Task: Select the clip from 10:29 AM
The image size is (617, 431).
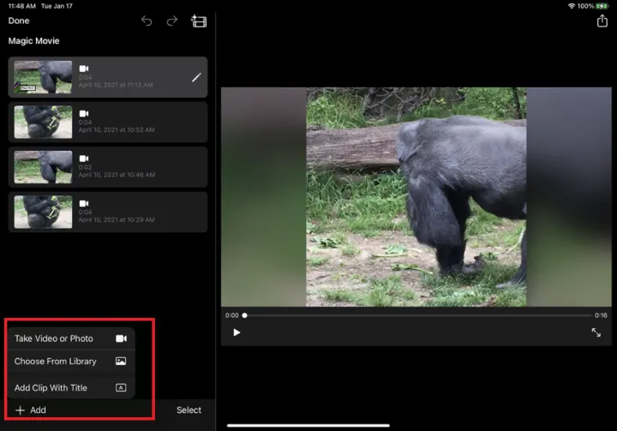Action: (108, 212)
